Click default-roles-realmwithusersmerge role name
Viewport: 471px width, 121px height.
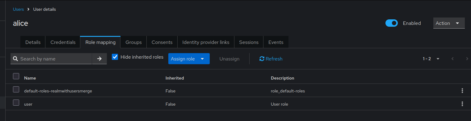pos(58,91)
